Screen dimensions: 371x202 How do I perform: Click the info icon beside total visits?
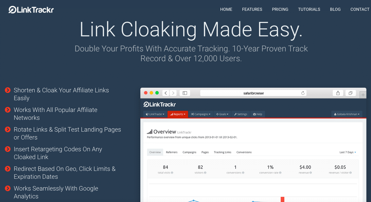(172, 173)
